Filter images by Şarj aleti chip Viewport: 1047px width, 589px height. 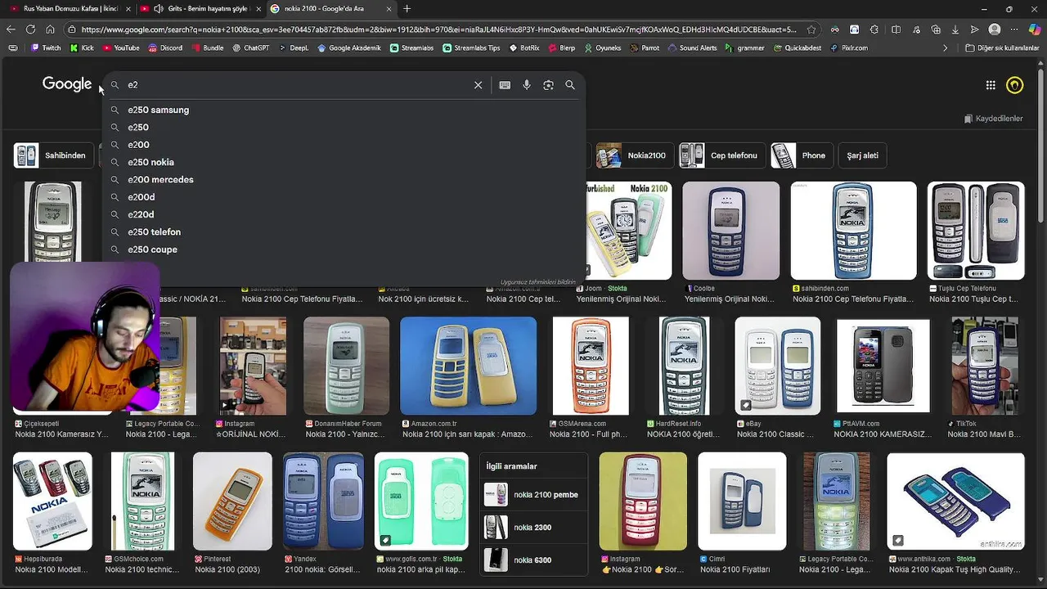(862, 155)
